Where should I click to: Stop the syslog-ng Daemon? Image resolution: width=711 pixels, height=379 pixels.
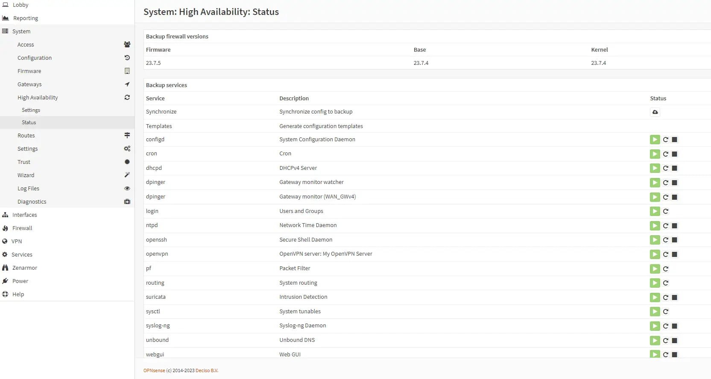675,326
